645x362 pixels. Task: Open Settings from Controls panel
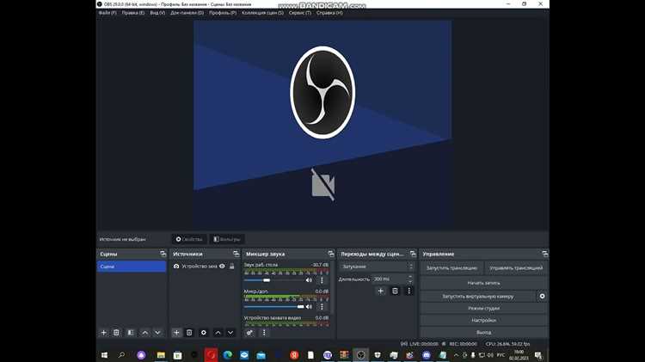coord(483,320)
